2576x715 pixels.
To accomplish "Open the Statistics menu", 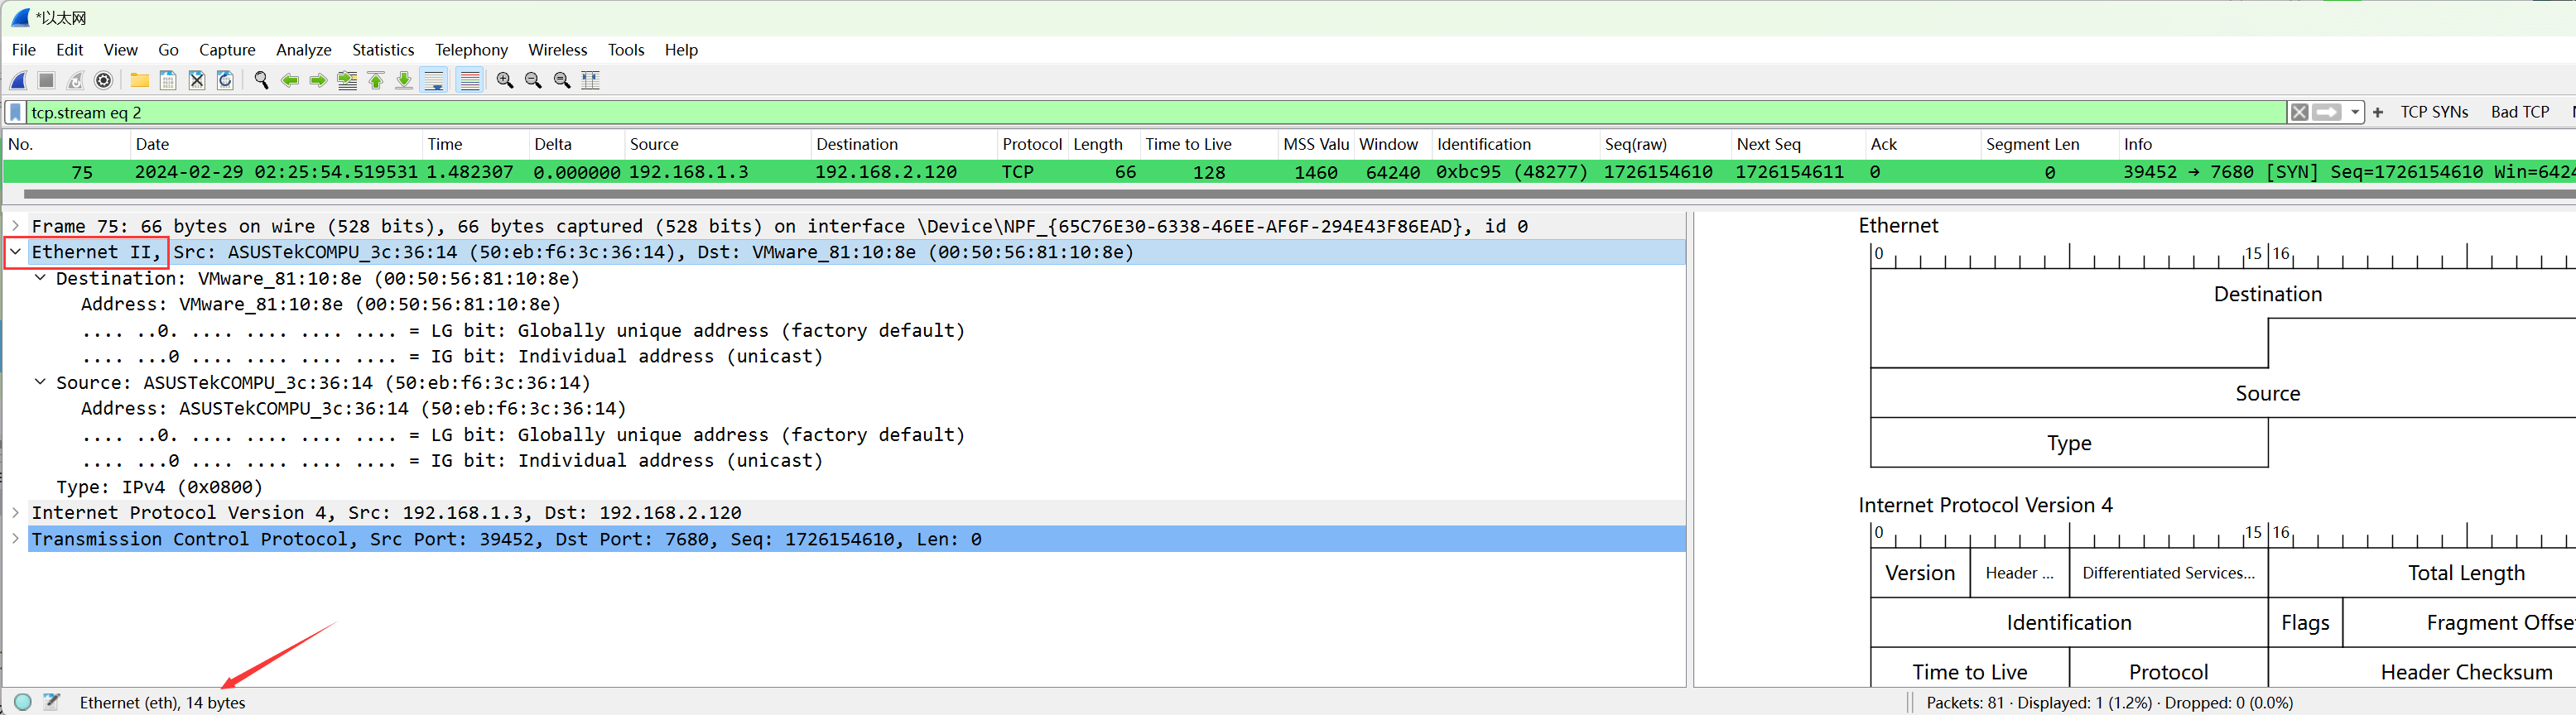I will coord(383,50).
